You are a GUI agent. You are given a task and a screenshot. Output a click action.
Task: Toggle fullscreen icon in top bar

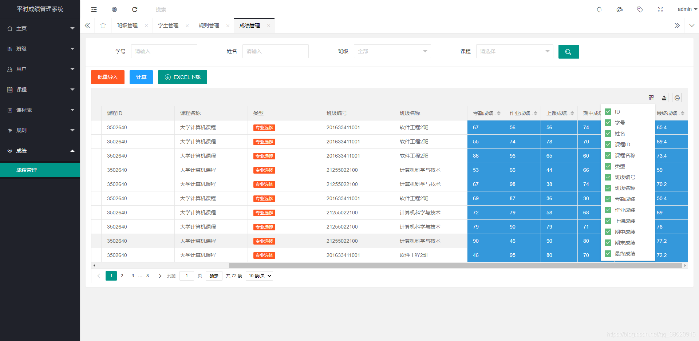point(660,9)
